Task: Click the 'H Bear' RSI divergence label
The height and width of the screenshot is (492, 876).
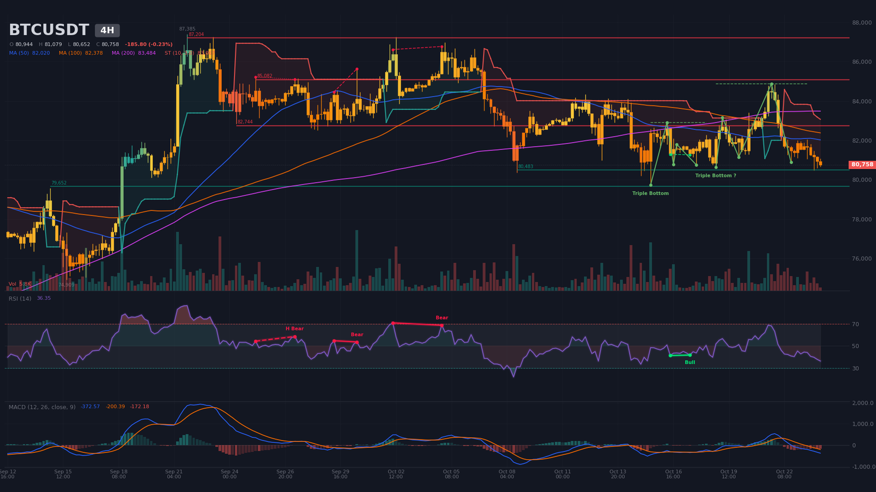Action: pos(295,329)
